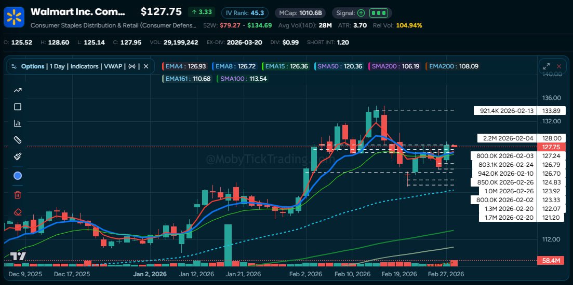The width and height of the screenshot is (573, 285).
Task: Click Avg Vol(14D) 28M value
Action: tap(325, 25)
